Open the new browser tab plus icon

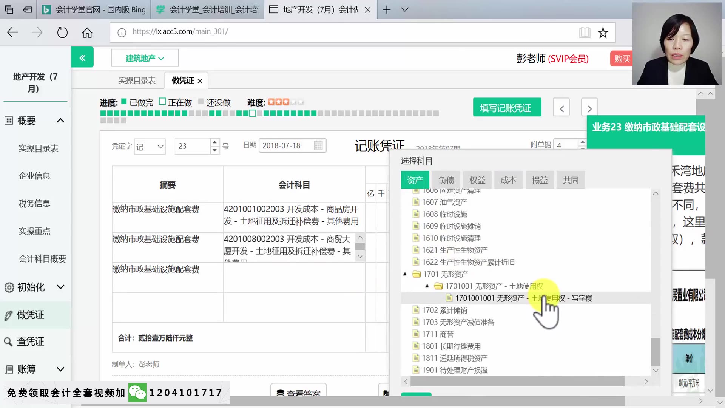pos(387,10)
